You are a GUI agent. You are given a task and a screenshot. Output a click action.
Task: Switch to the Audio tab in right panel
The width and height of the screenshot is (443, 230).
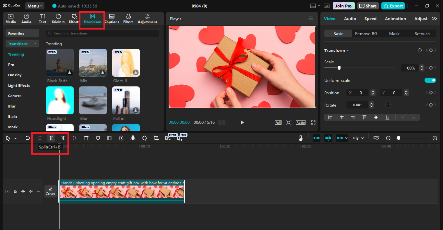[350, 19]
